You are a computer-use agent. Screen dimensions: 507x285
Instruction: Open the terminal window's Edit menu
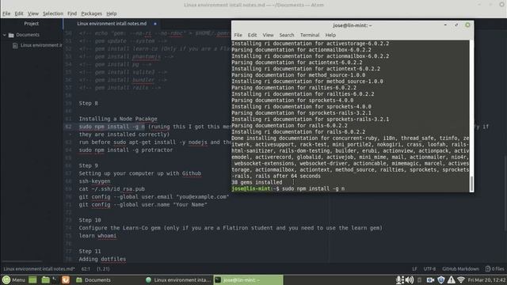click(x=252, y=35)
